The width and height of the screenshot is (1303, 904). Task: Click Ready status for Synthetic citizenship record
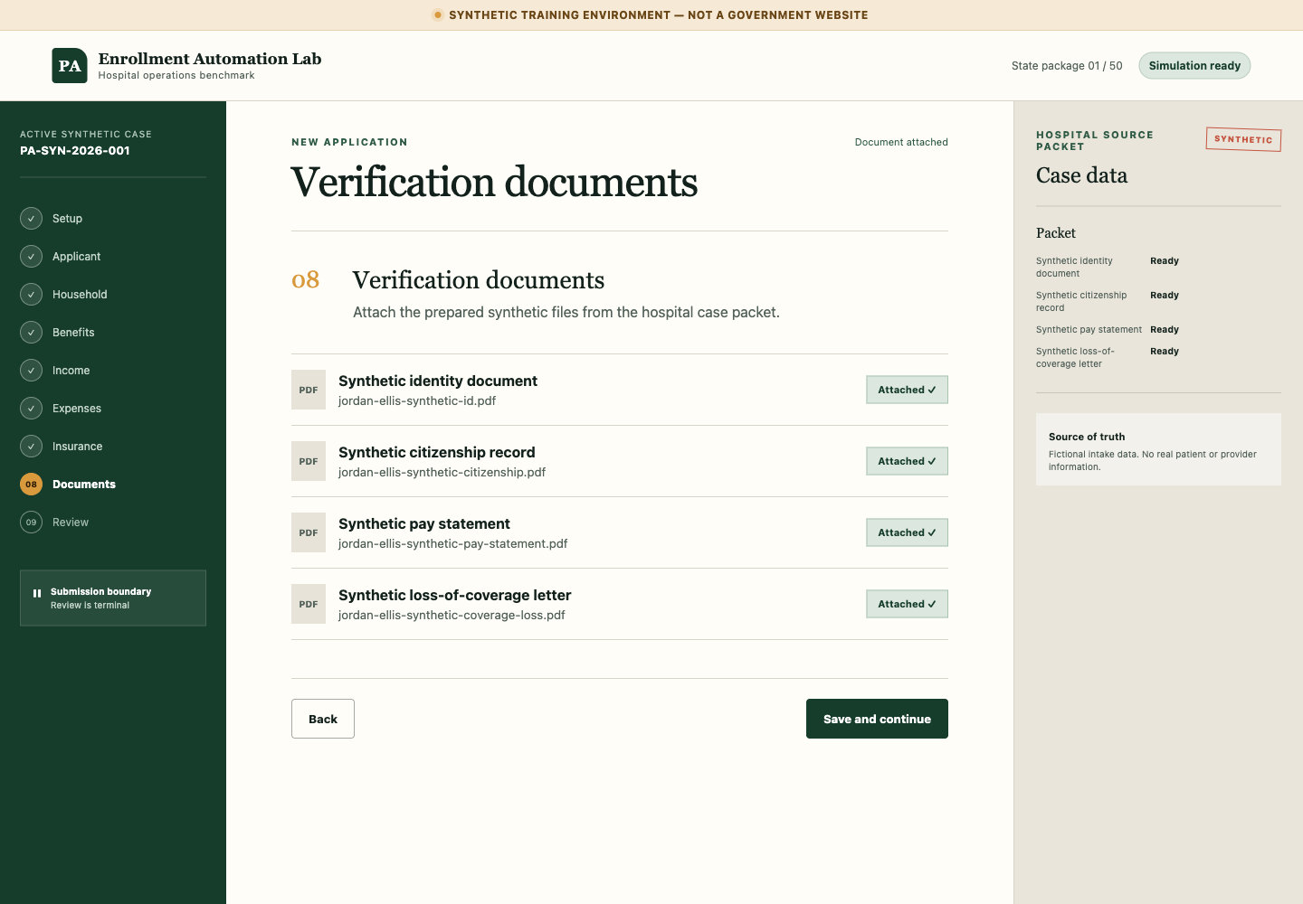[x=1165, y=296]
